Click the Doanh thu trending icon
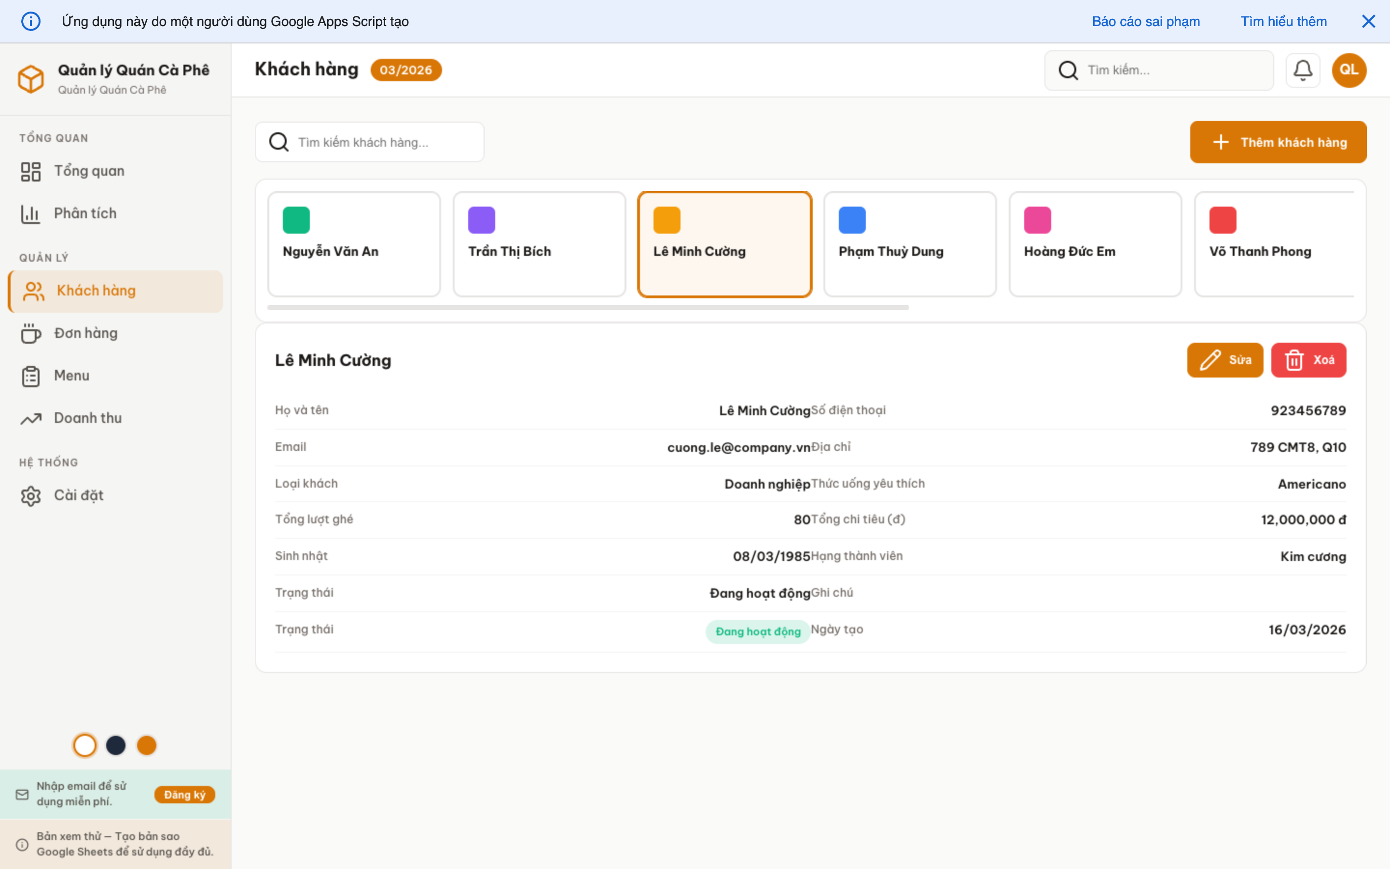Screen dimensions: 1390x869 tap(30, 419)
